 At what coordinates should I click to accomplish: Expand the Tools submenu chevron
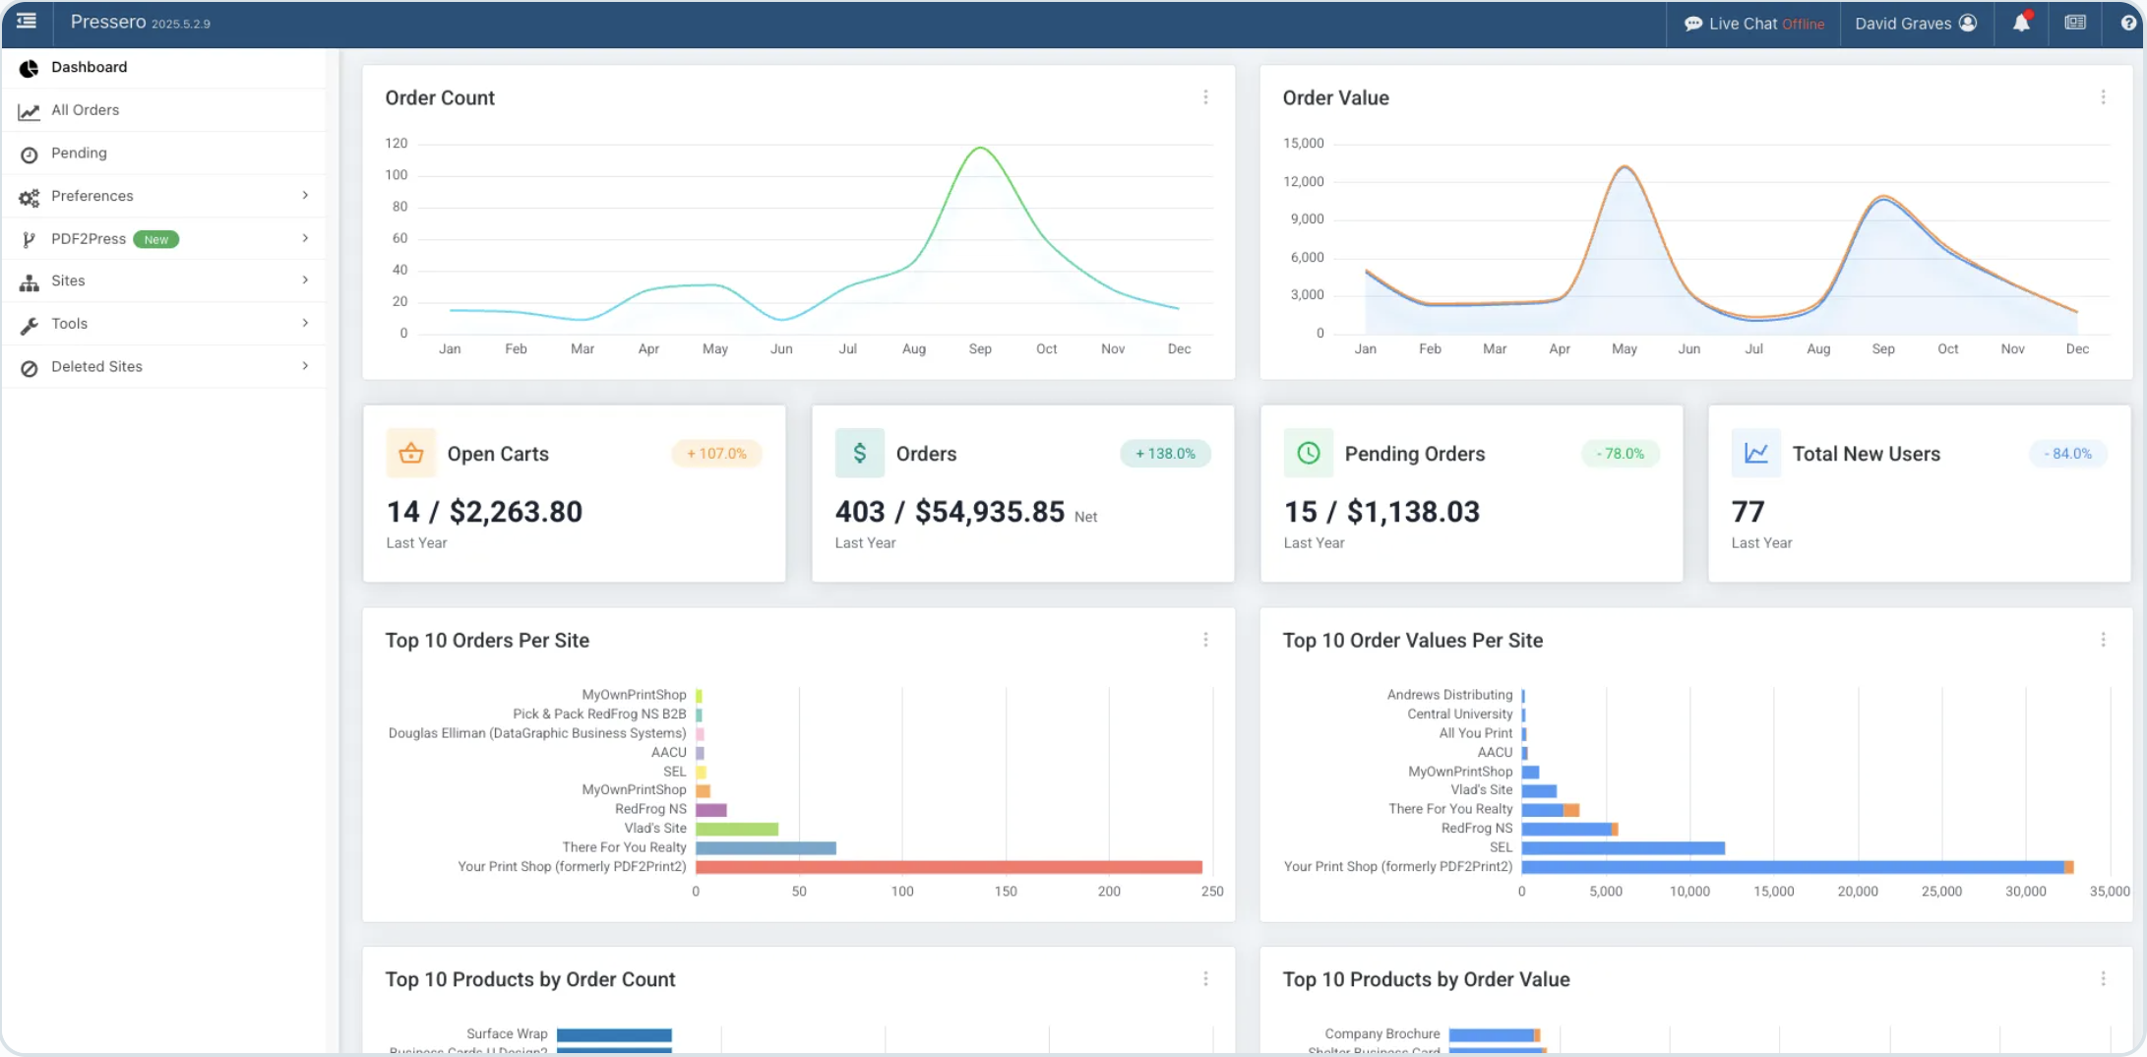pos(305,323)
